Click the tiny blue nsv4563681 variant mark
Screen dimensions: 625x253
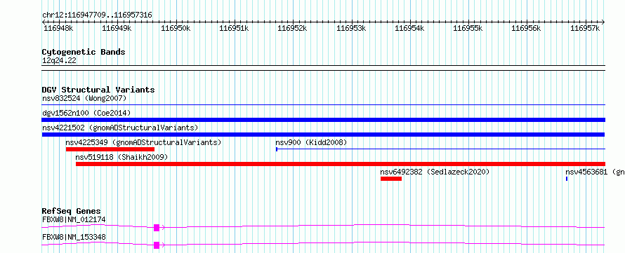567,179
